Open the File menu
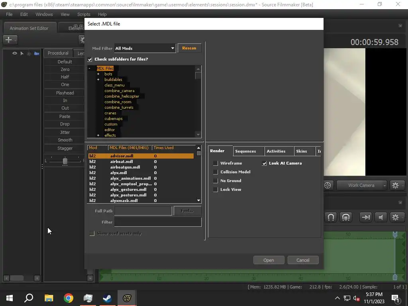This screenshot has height=306, width=408. (x=9, y=14)
